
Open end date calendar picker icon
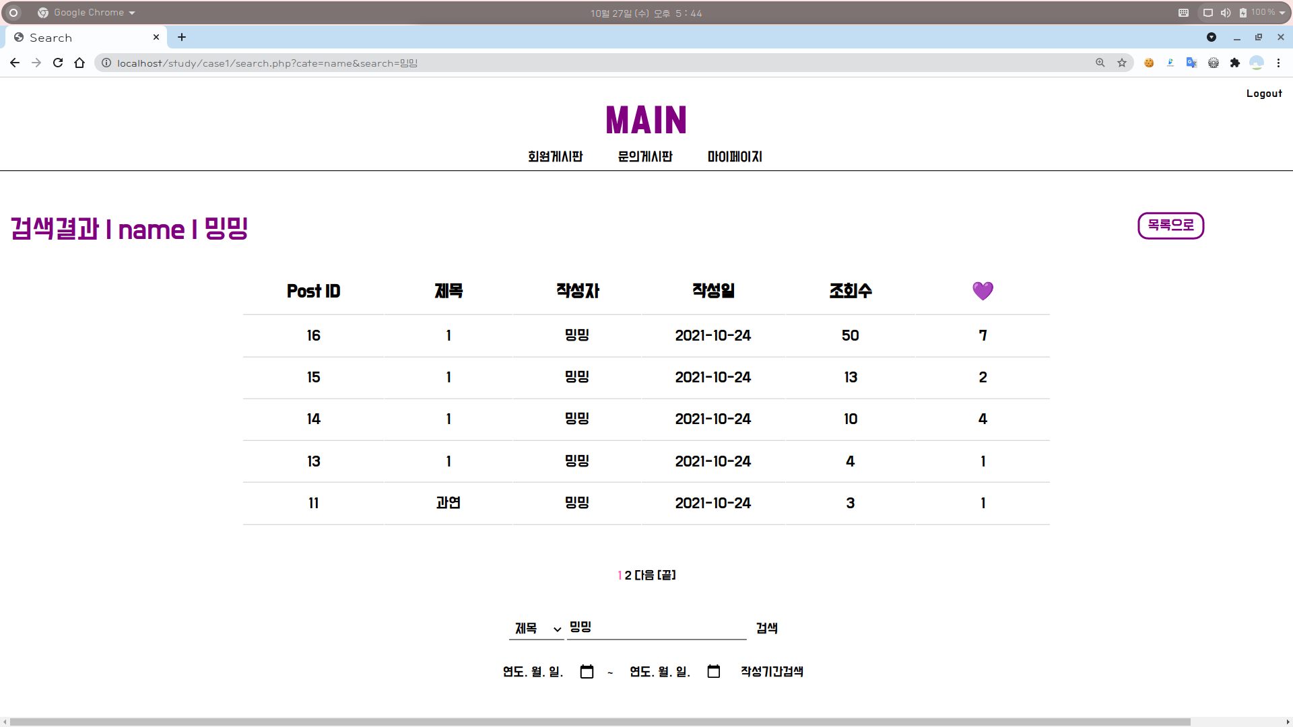(714, 672)
